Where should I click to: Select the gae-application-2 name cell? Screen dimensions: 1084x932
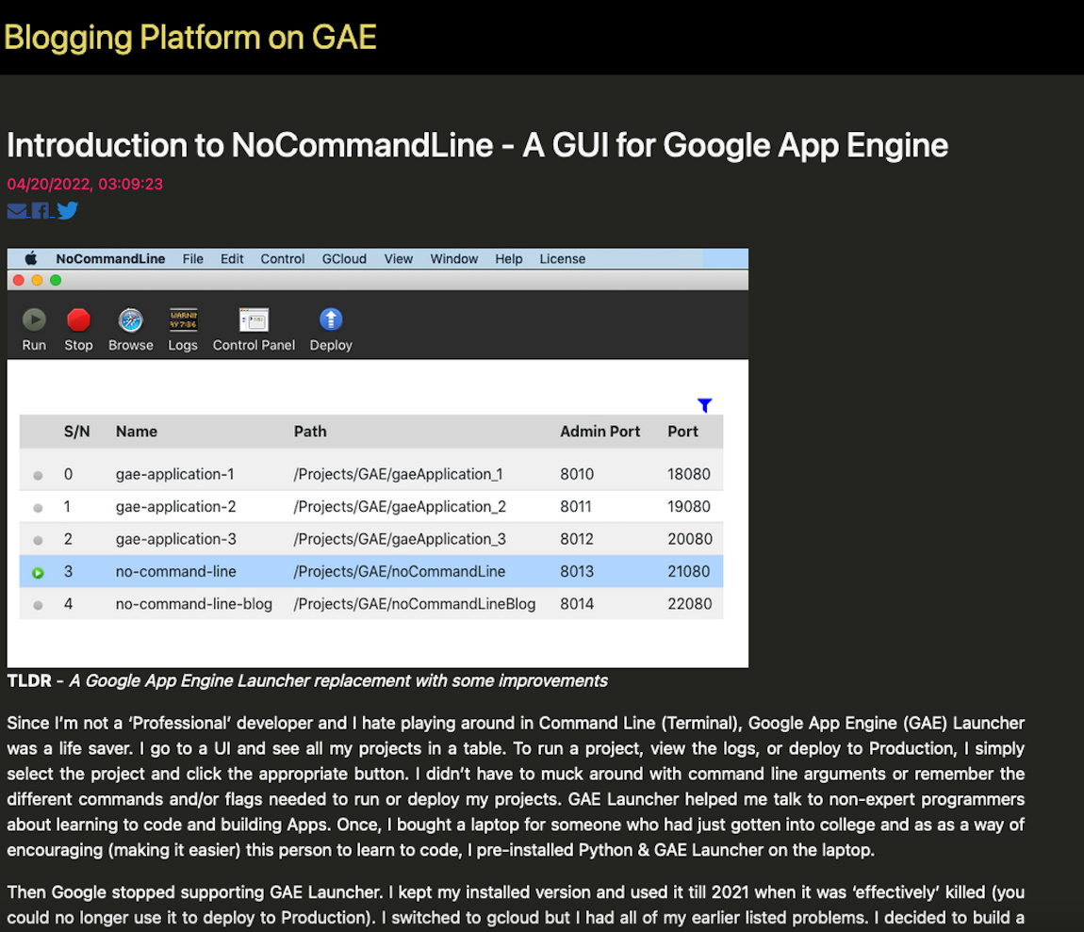click(175, 507)
